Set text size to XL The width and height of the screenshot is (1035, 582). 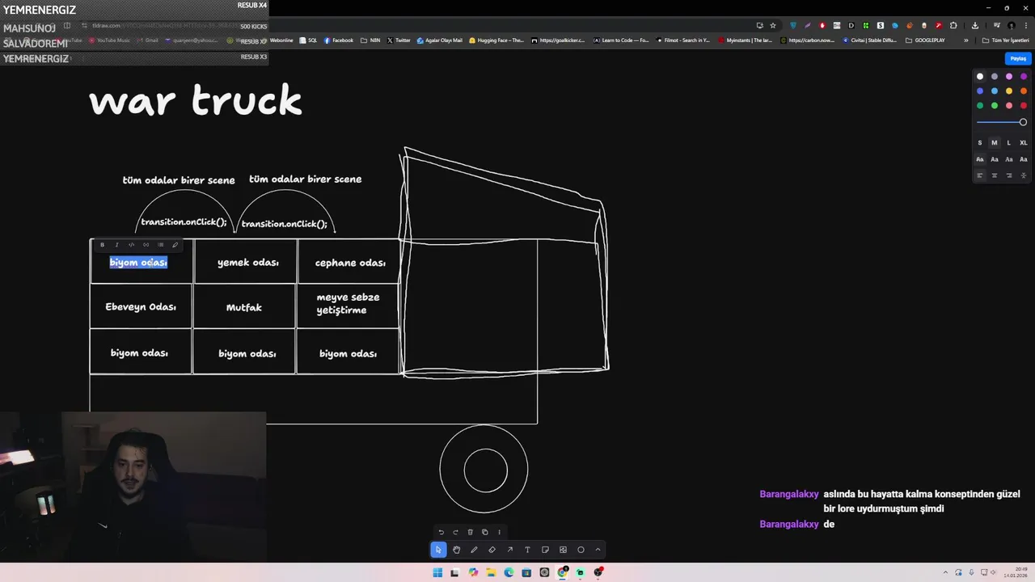click(1023, 143)
